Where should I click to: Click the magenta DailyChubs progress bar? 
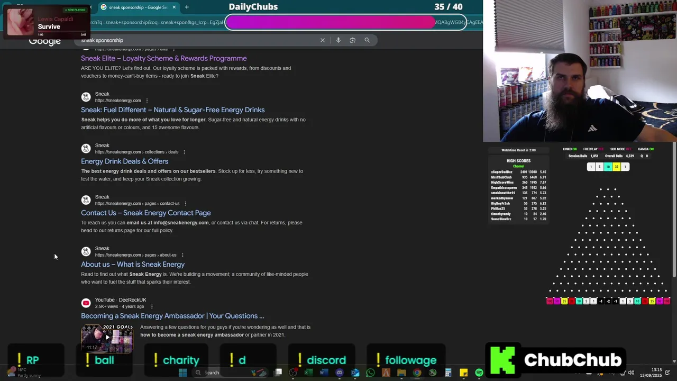(346, 22)
